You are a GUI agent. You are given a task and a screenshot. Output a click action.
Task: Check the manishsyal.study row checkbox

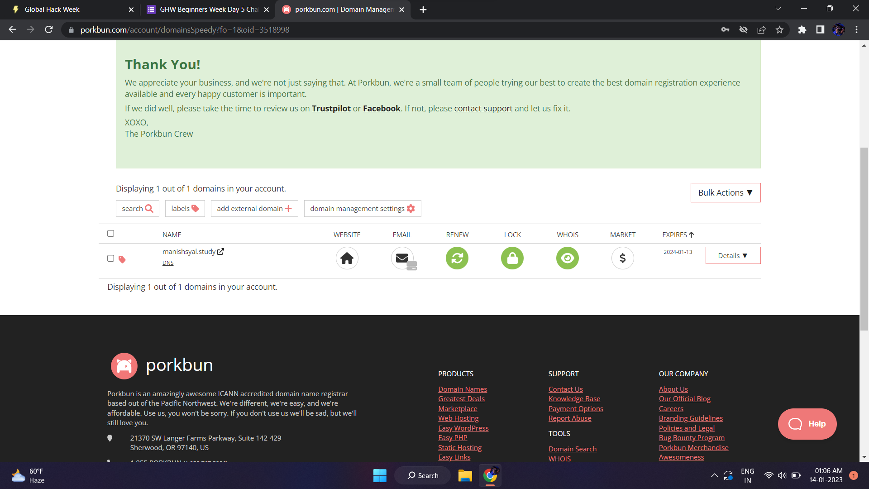point(110,259)
